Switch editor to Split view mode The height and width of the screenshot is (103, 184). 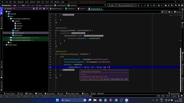coord(170,12)
